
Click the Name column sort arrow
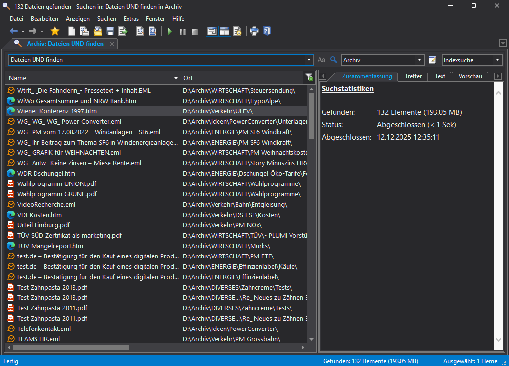pyautogui.click(x=176, y=78)
